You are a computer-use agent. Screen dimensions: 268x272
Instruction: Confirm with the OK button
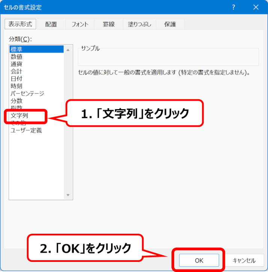click(199, 260)
